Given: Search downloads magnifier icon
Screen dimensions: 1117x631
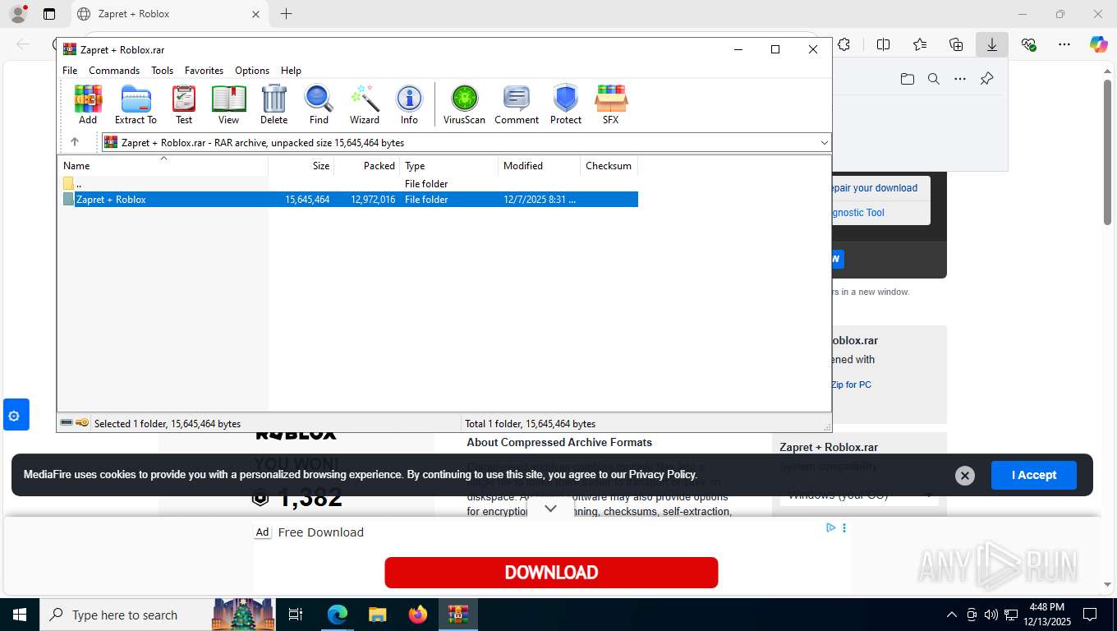Looking at the screenshot, I should (x=933, y=79).
